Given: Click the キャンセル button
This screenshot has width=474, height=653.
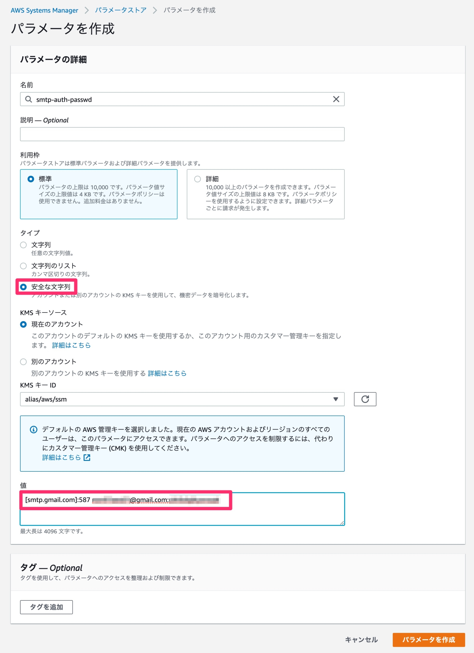Looking at the screenshot, I should point(361,640).
